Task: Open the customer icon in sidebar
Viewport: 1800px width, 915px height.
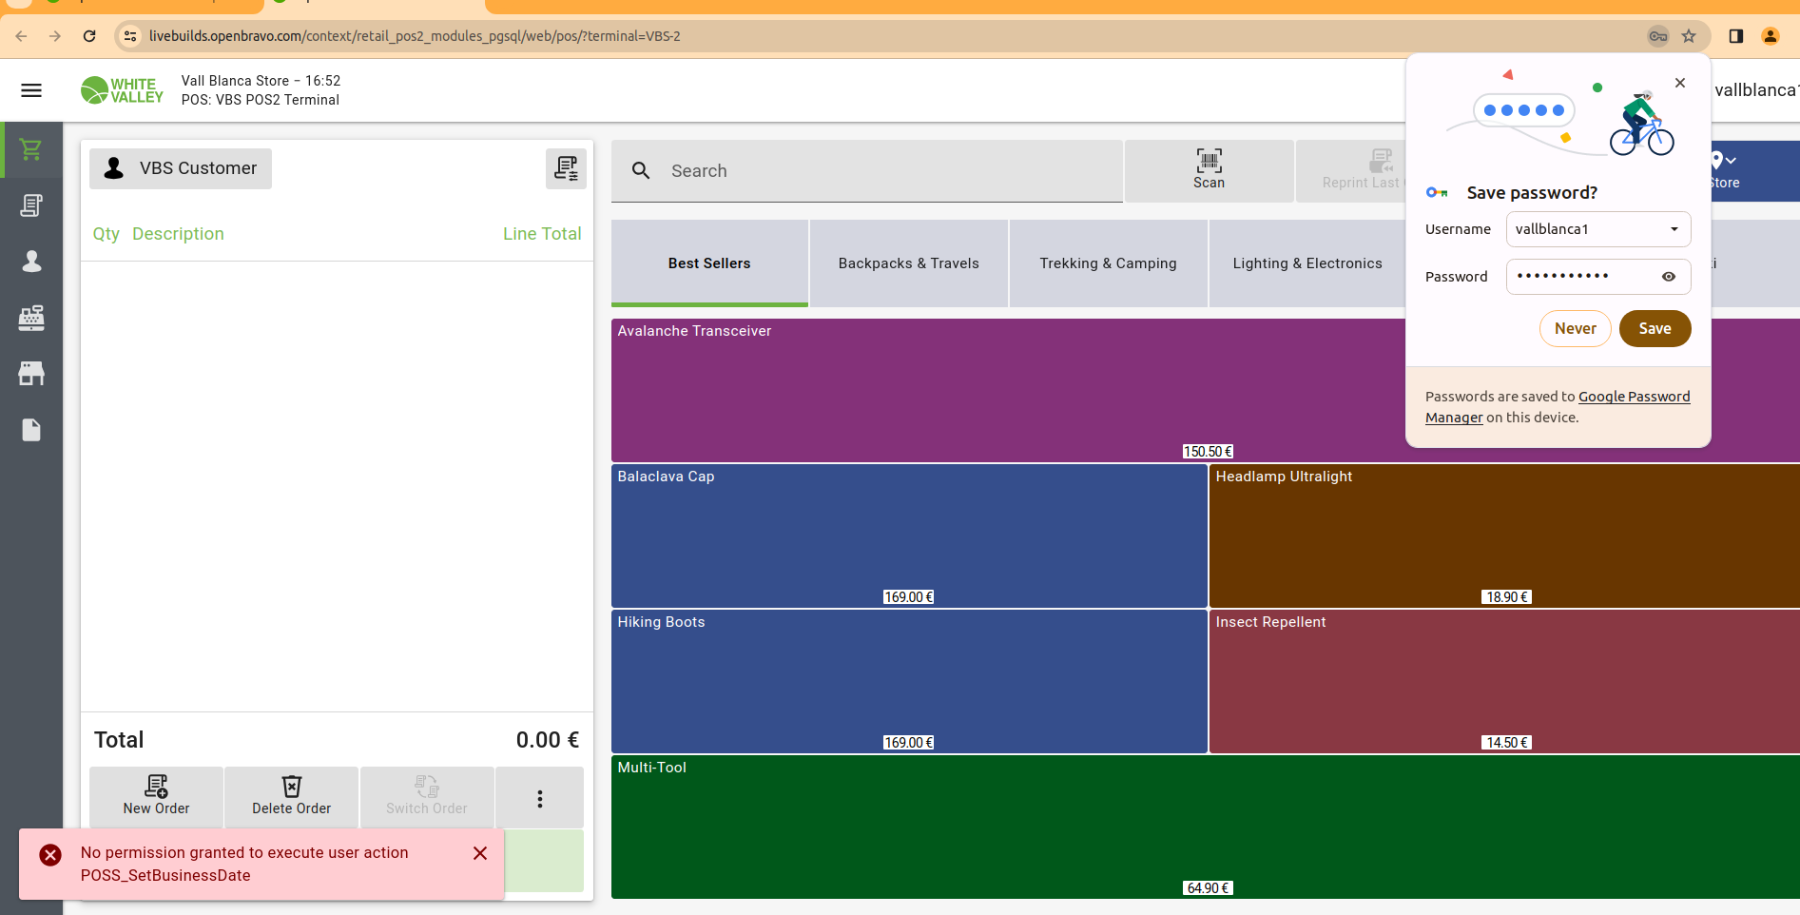Action: (x=31, y=262)
